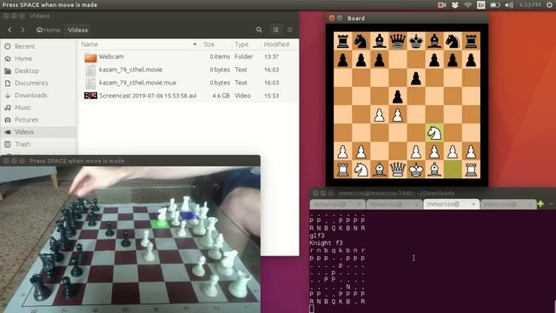Select Screencast 2019-07-06 video thumbnail

(90, 96)
